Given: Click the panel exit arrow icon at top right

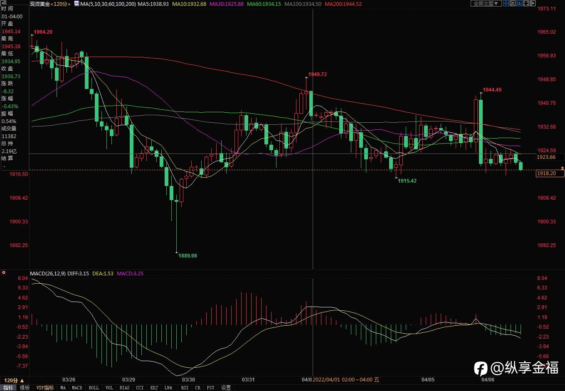Looking at the screenshot, I should [x=533, y=3].
